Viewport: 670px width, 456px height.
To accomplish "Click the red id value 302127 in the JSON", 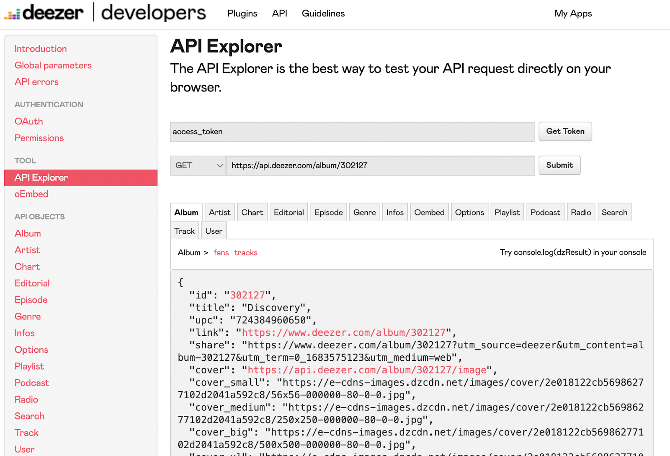I will [247, 295].
